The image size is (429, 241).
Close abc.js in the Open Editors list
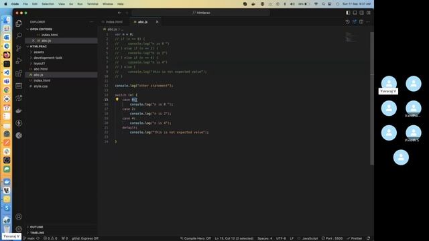pos(34,41)
